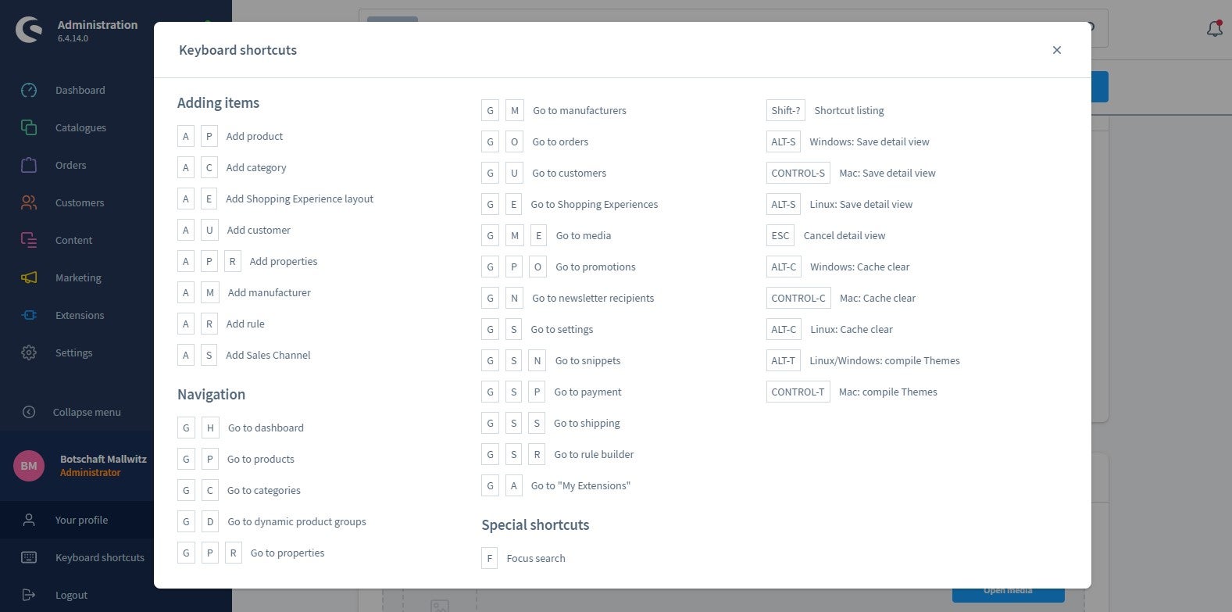This screenshot has width=1232, height=612.
Task: Click CONTROL-T key badge
Action: (x=798, y=392)
